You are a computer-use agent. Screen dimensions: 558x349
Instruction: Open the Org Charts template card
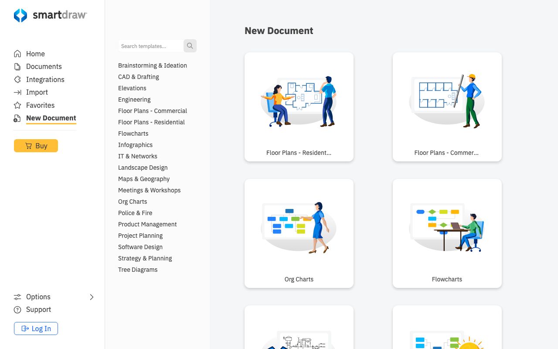[x=299, y=233]
